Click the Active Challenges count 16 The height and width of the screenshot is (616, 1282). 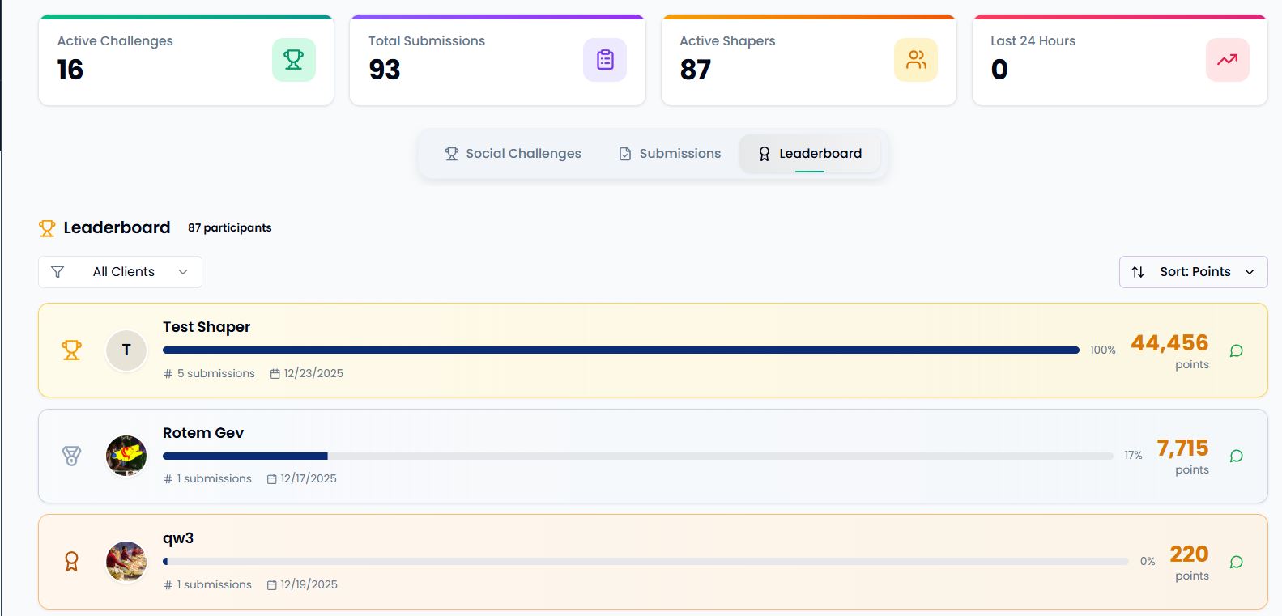pos(70,70)
